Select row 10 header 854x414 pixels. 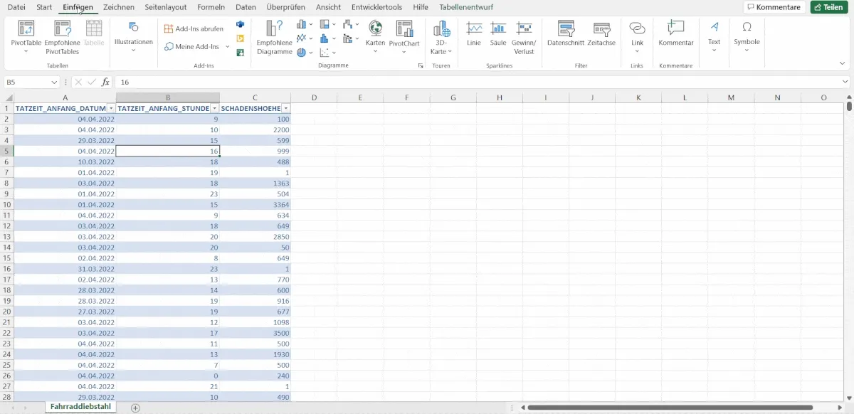click(x=6, y=205)
